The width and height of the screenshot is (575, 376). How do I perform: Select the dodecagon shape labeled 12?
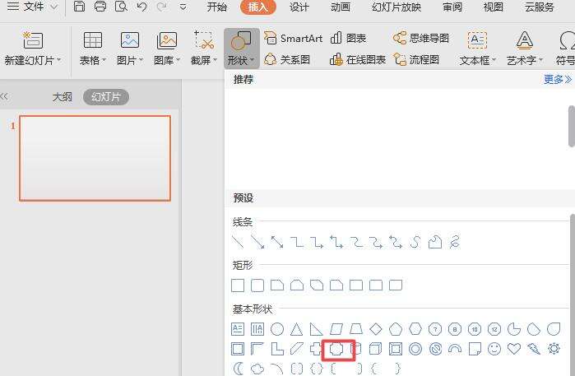[494, 329]
